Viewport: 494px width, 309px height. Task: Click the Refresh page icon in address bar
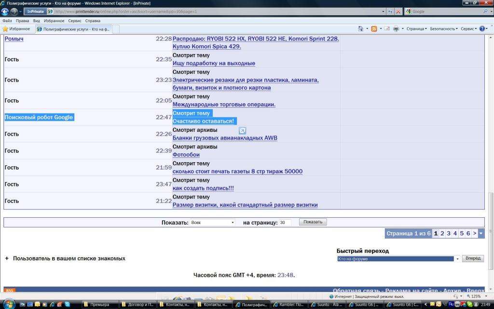click(390, 12)
